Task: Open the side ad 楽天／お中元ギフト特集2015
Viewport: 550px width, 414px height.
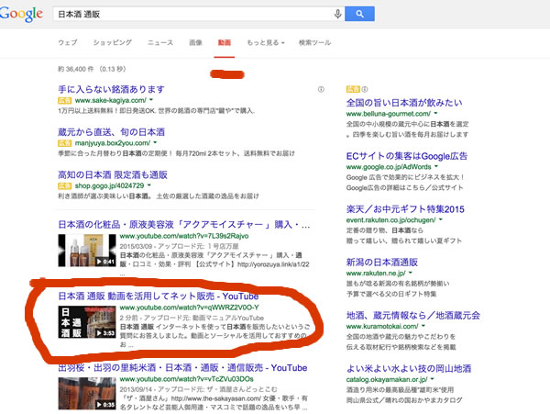Action: coord(405,209)
